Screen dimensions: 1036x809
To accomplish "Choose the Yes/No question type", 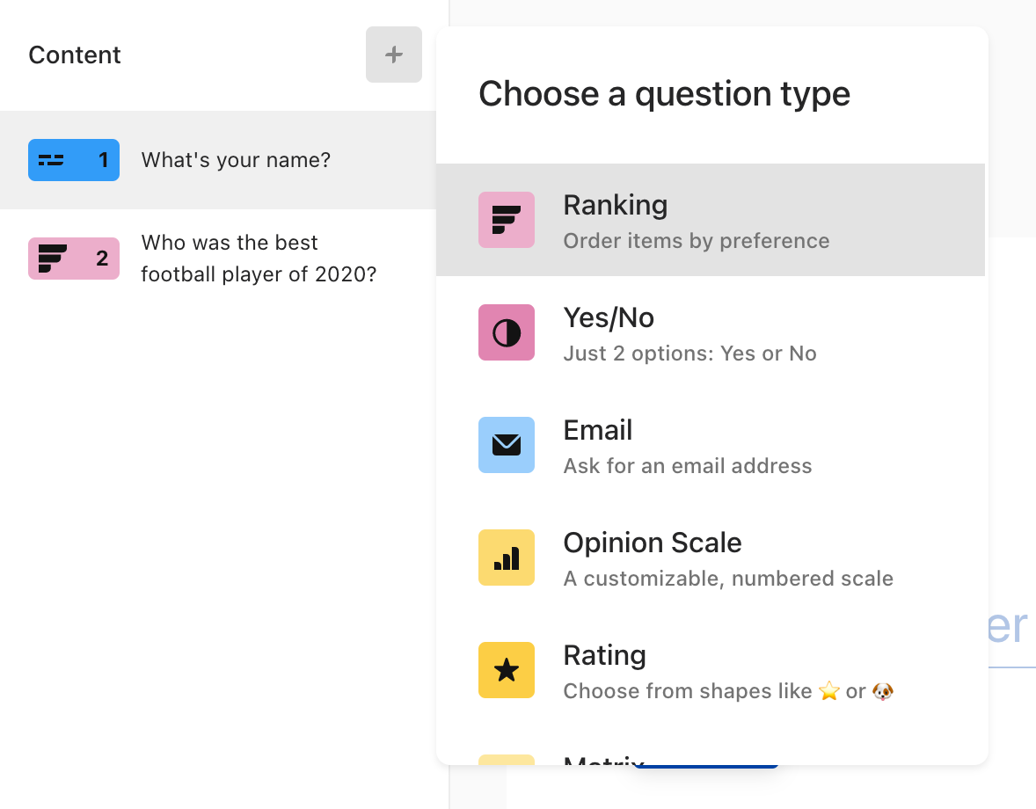I will tap(711, 332).
